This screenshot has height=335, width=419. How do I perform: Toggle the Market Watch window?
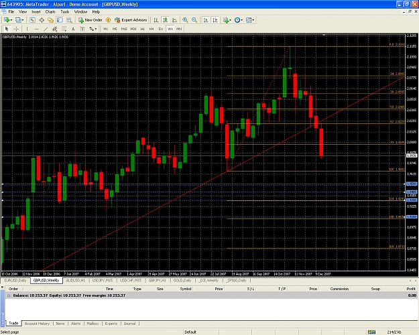click(32, 20)
